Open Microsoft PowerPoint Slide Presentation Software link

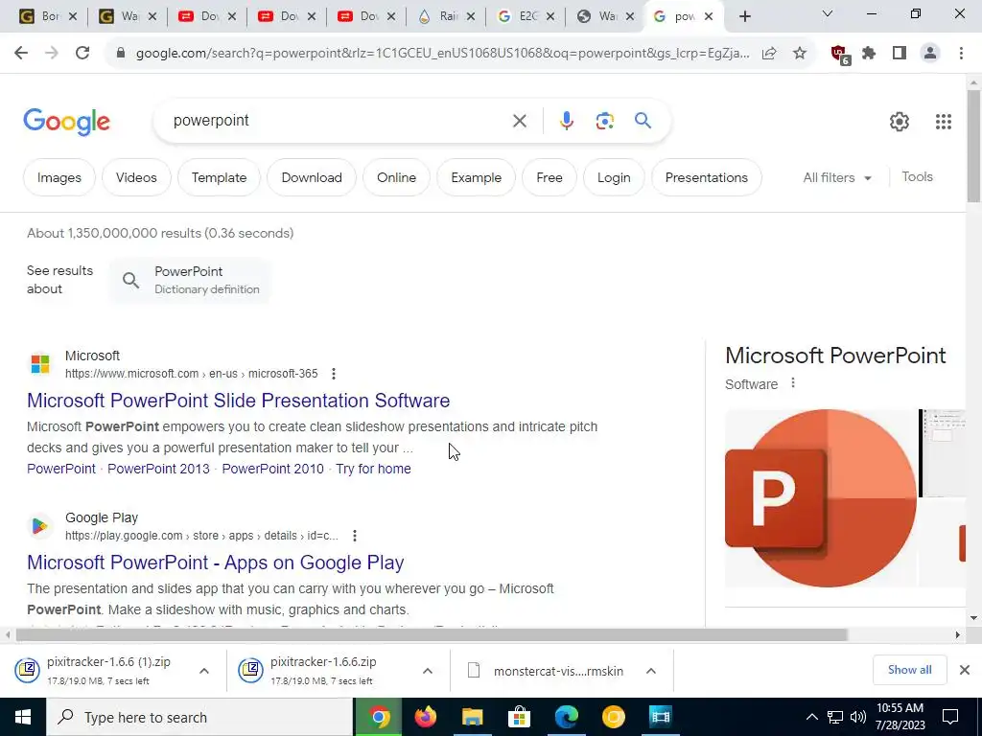[x=238, y=401]
